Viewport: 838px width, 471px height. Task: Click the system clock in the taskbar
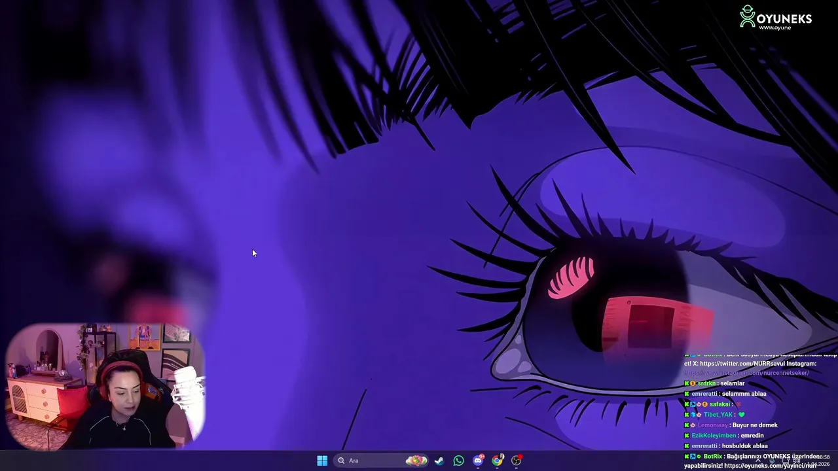coord(818,461)
